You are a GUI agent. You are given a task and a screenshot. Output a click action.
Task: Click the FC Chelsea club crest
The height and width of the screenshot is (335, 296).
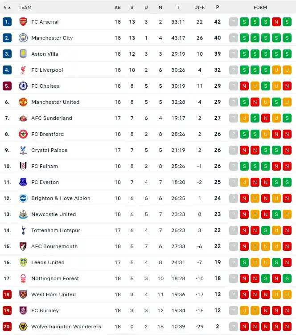point(23,86)
